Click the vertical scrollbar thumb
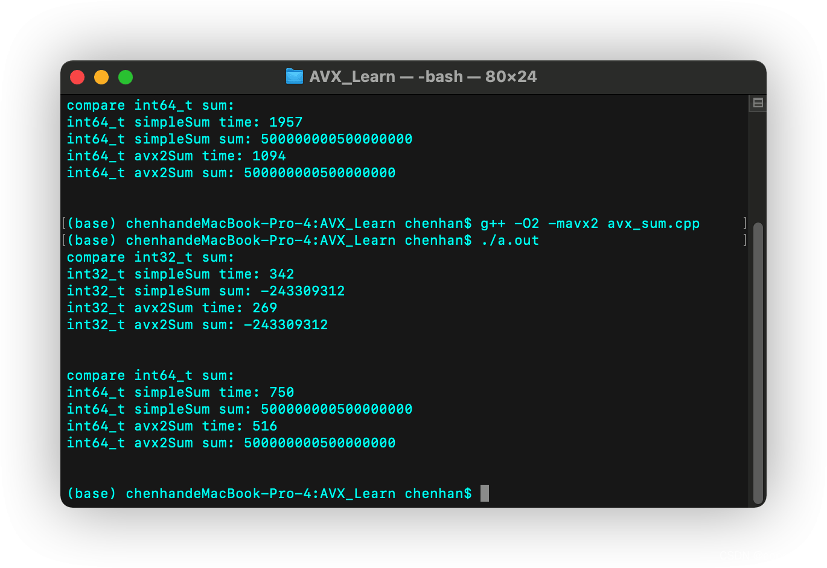 coord(758,362)
